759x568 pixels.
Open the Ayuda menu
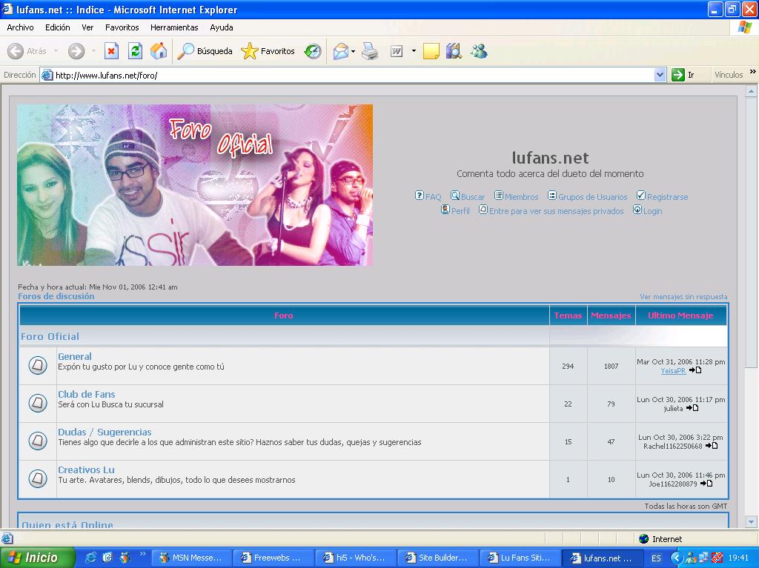tap(221, 27)
